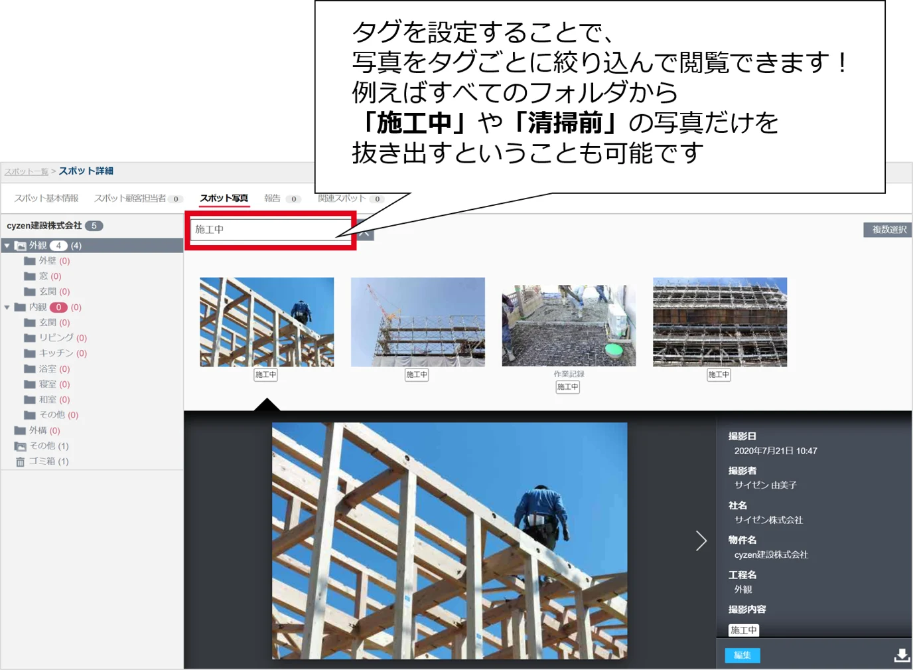Select the 玄関 folder under 内観
This screenshot has height=670, width=913.
[x=46, y=323]
